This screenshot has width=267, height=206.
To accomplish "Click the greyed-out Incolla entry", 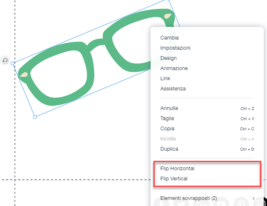I will click(x=168, y=139).
